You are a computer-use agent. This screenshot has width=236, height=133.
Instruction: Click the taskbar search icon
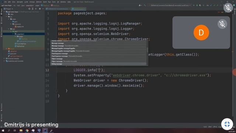(9, 130)
